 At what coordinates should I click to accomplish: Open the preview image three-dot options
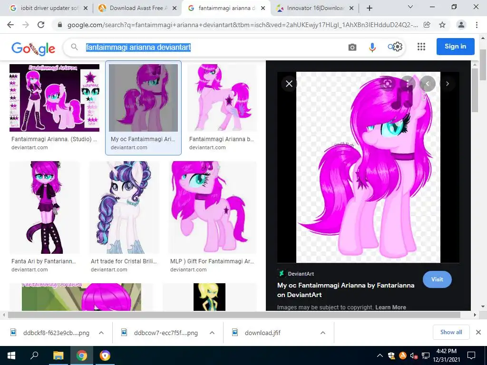[408, 83]
